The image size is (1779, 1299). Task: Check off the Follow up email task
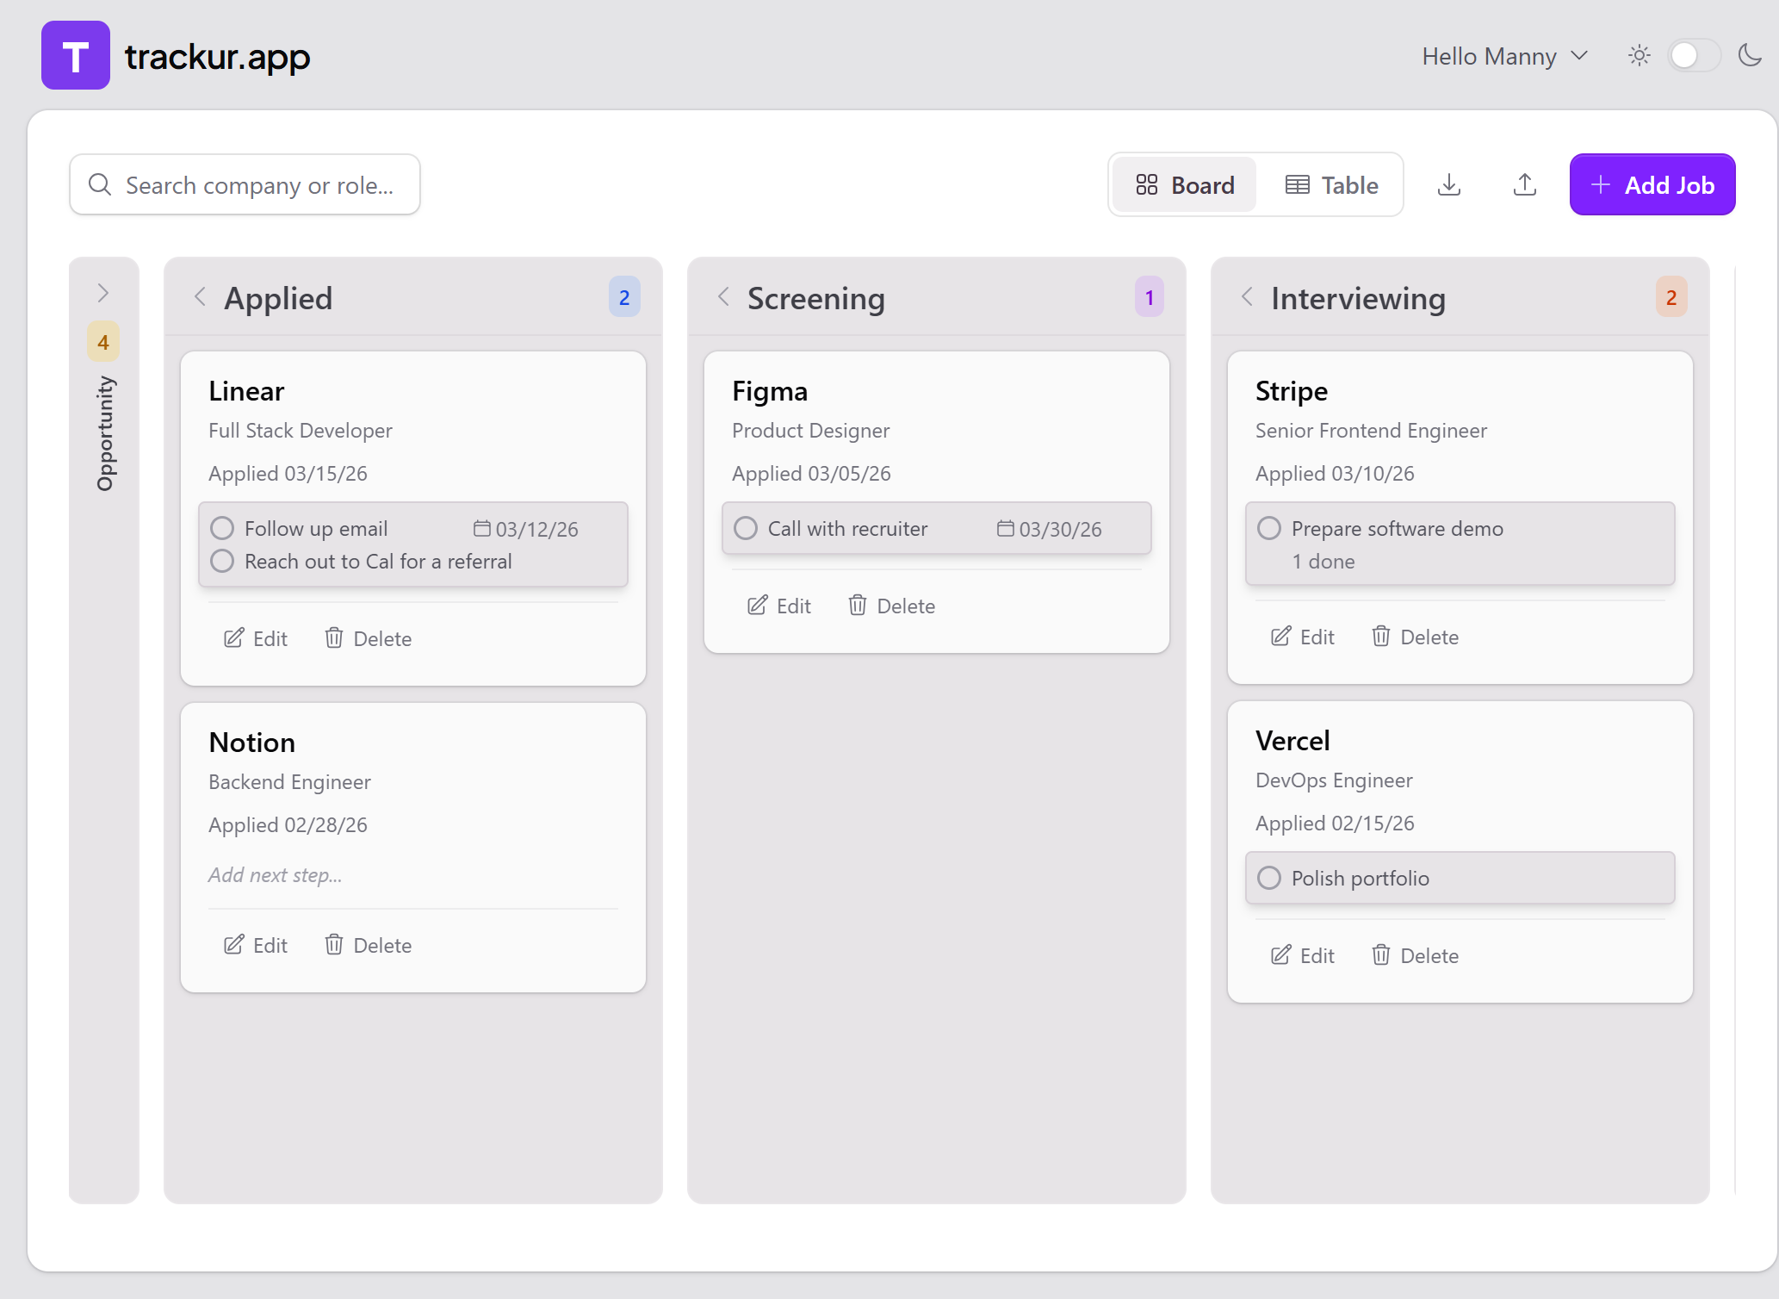(x=222, y=527)
